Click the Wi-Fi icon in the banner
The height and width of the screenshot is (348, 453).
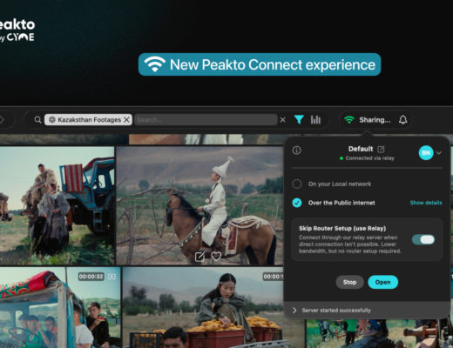click(155, 64)
